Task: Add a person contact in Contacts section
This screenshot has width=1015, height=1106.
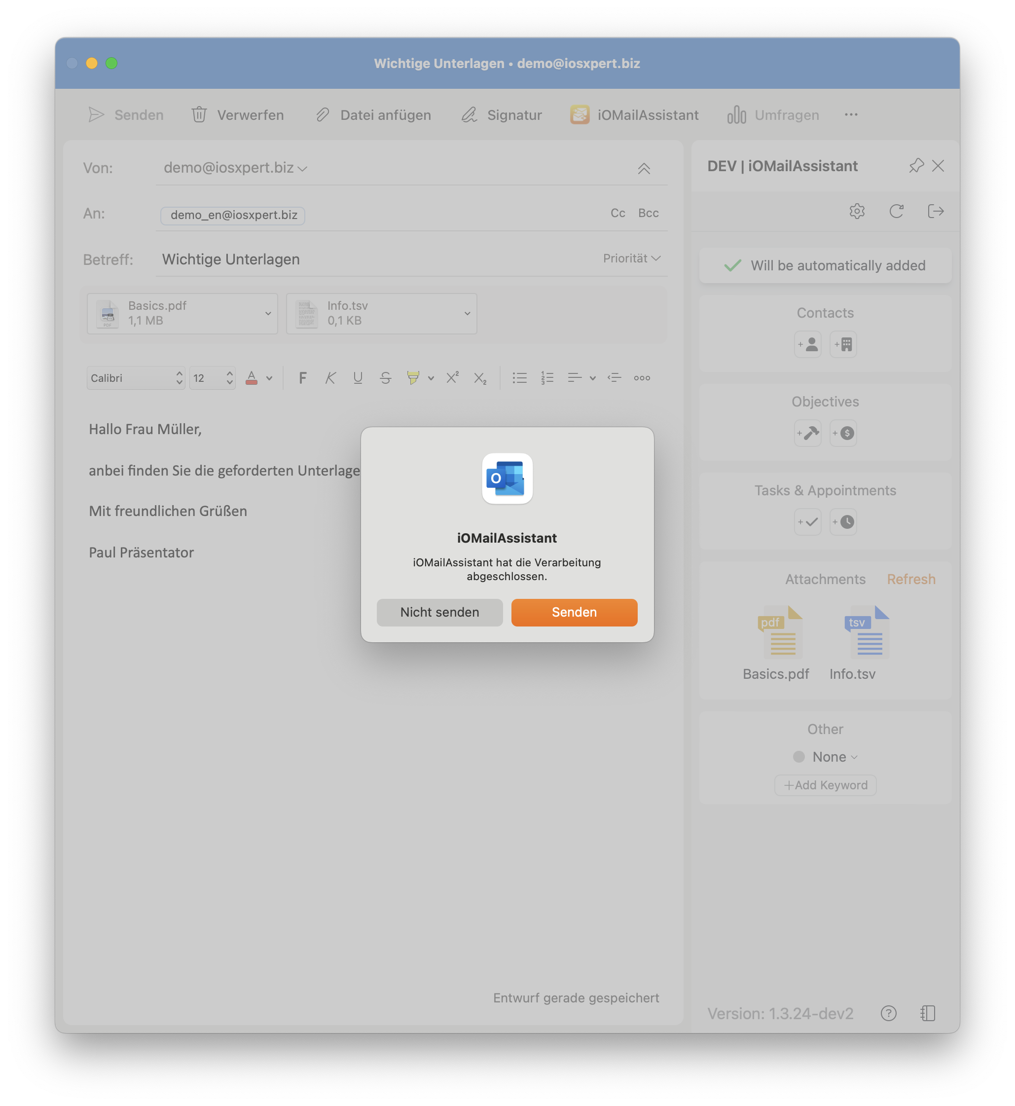Action: pyautogui.click(x=807, y=344)
